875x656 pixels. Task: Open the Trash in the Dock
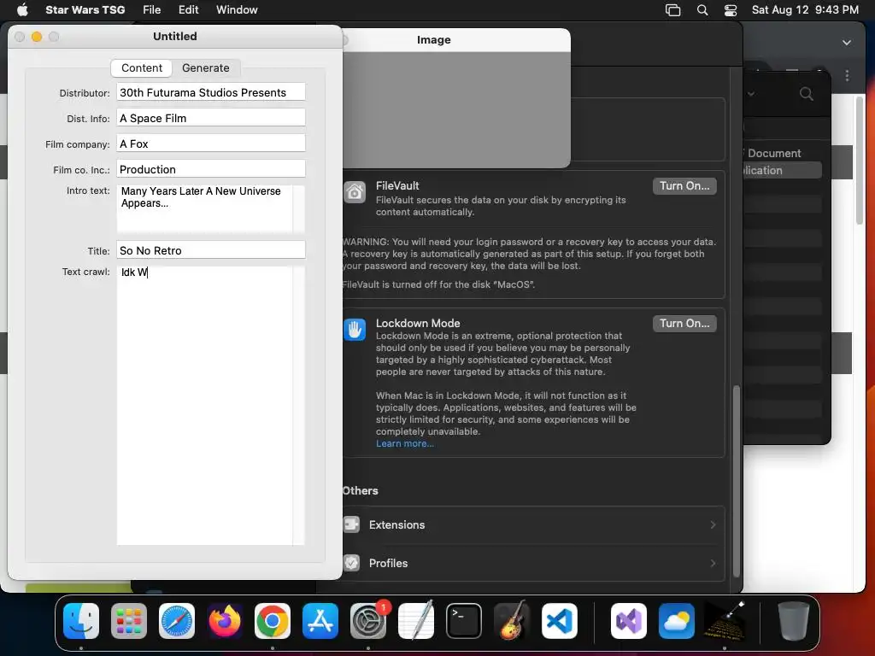tap(794, 621)
